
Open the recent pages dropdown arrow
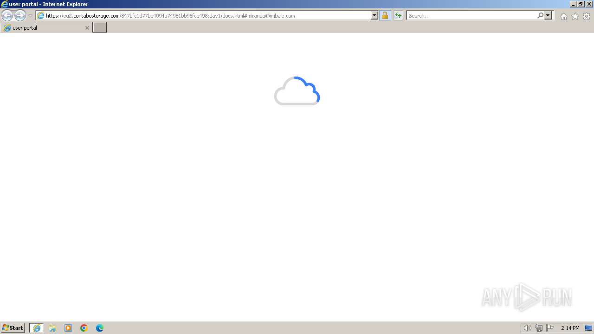(x=30, y=16)
